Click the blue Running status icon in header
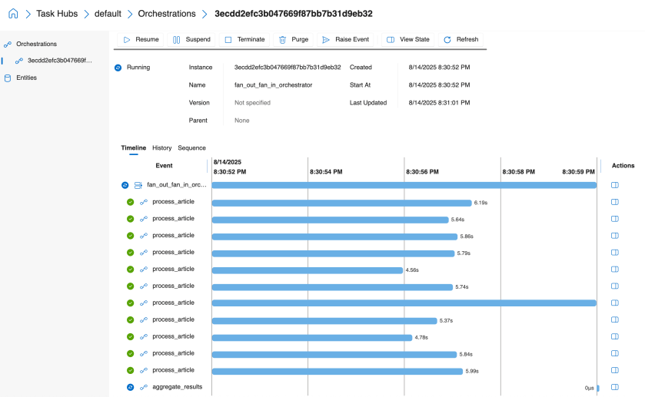645x397 pixels. click(118, 68)
